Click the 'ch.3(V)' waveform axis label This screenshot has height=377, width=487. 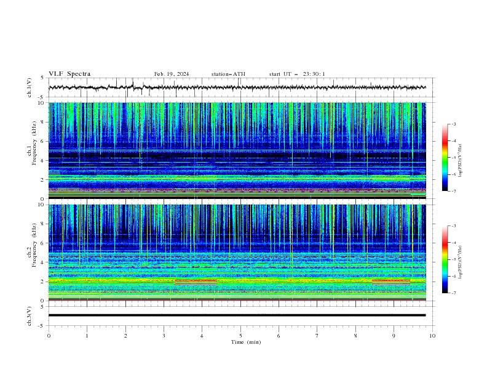pos(30,316)
